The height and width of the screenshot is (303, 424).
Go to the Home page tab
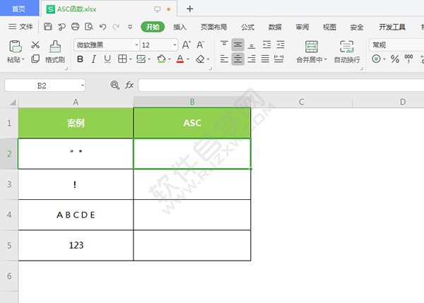[19, 8]
